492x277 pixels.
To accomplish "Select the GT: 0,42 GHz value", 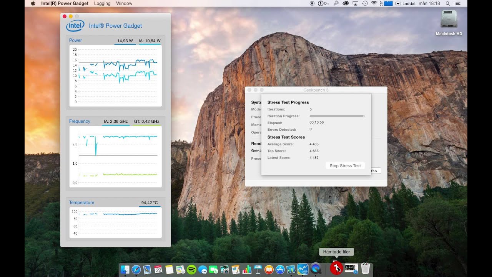I will 146,122.
